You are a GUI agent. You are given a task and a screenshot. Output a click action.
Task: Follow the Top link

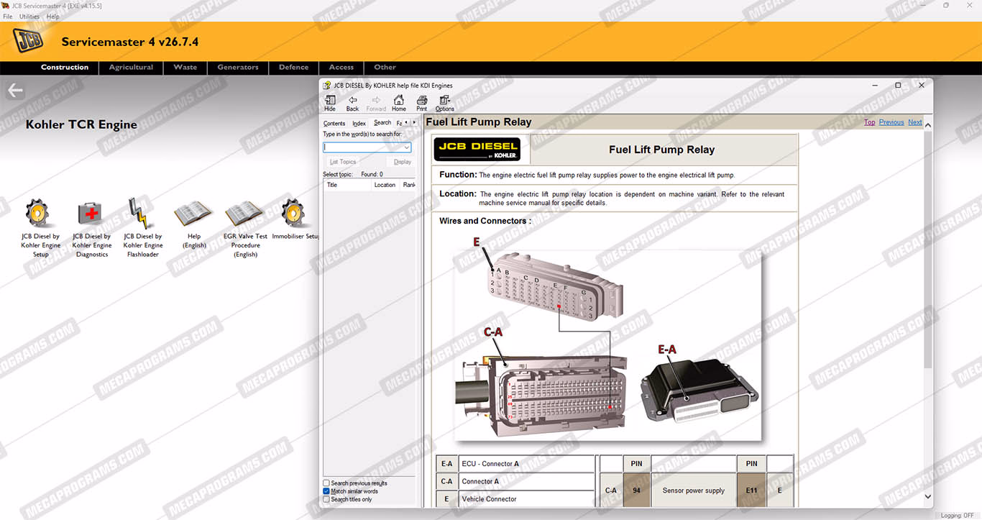(870, 122)
